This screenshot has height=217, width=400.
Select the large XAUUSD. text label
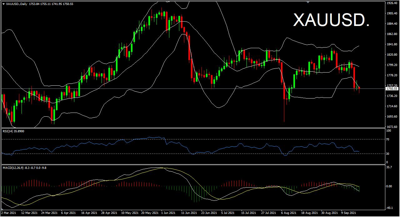[x=331, y=20]
